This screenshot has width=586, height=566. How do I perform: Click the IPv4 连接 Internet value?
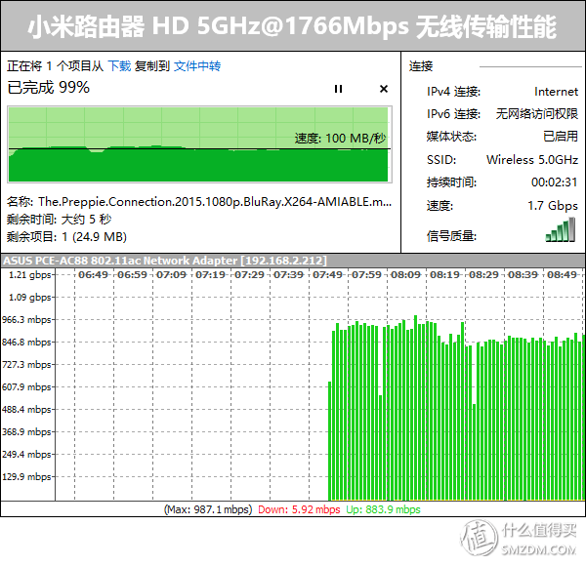click(556, 92)
